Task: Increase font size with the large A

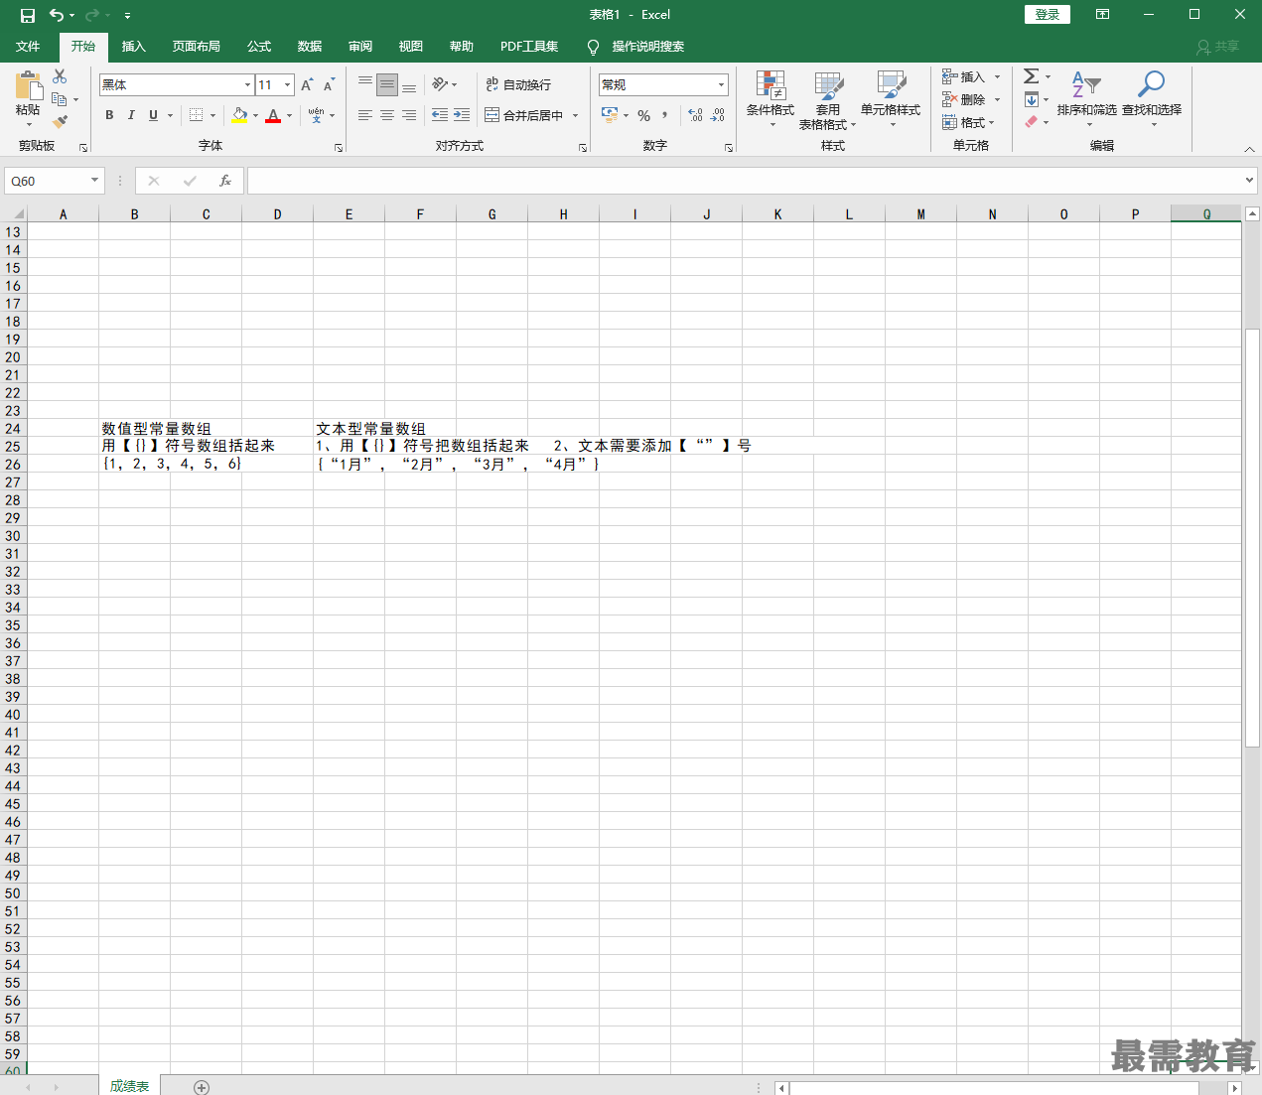Action: (x=308, y=84)
